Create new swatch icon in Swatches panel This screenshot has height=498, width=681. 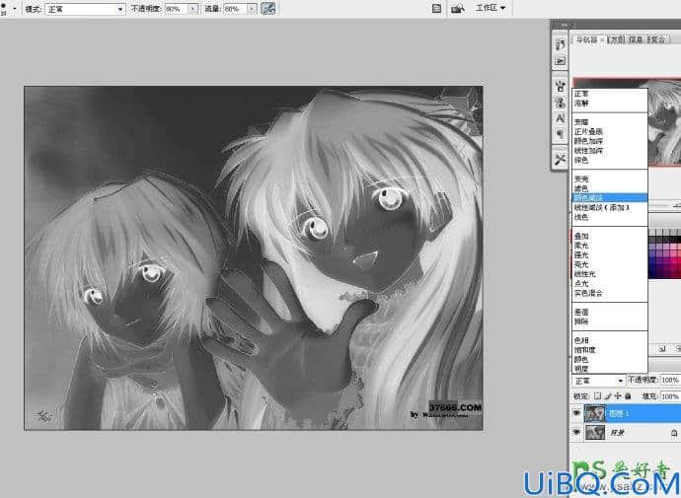point(662,348)
